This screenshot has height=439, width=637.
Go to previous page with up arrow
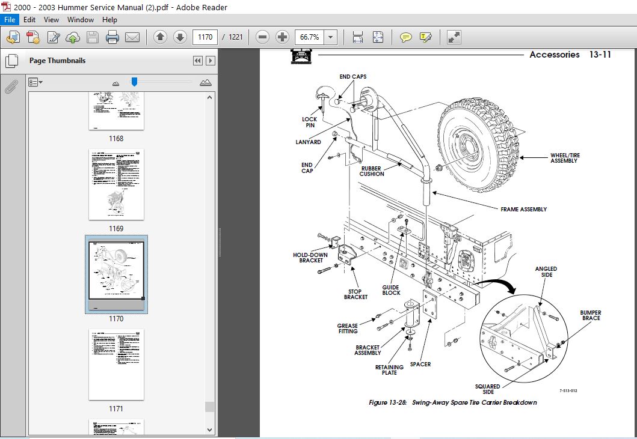tap(160, 37)
